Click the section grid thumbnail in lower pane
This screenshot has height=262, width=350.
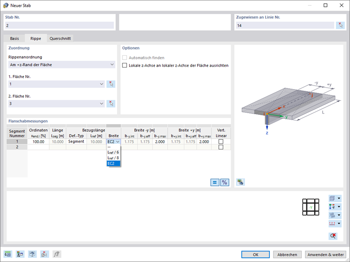point(311,207)
